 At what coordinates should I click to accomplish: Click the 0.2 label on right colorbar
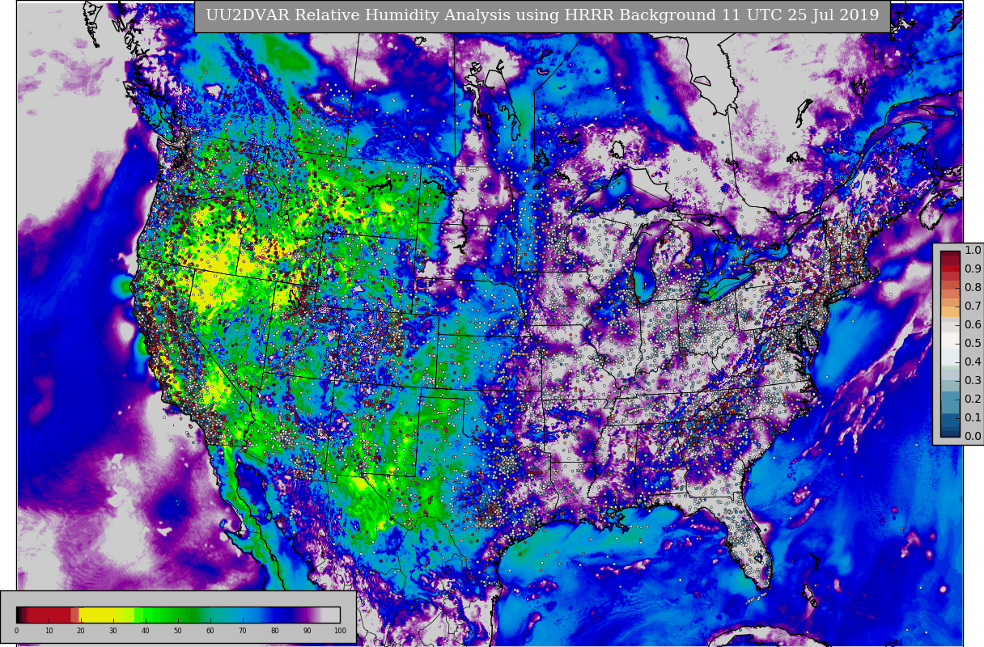tap(973, 399)
